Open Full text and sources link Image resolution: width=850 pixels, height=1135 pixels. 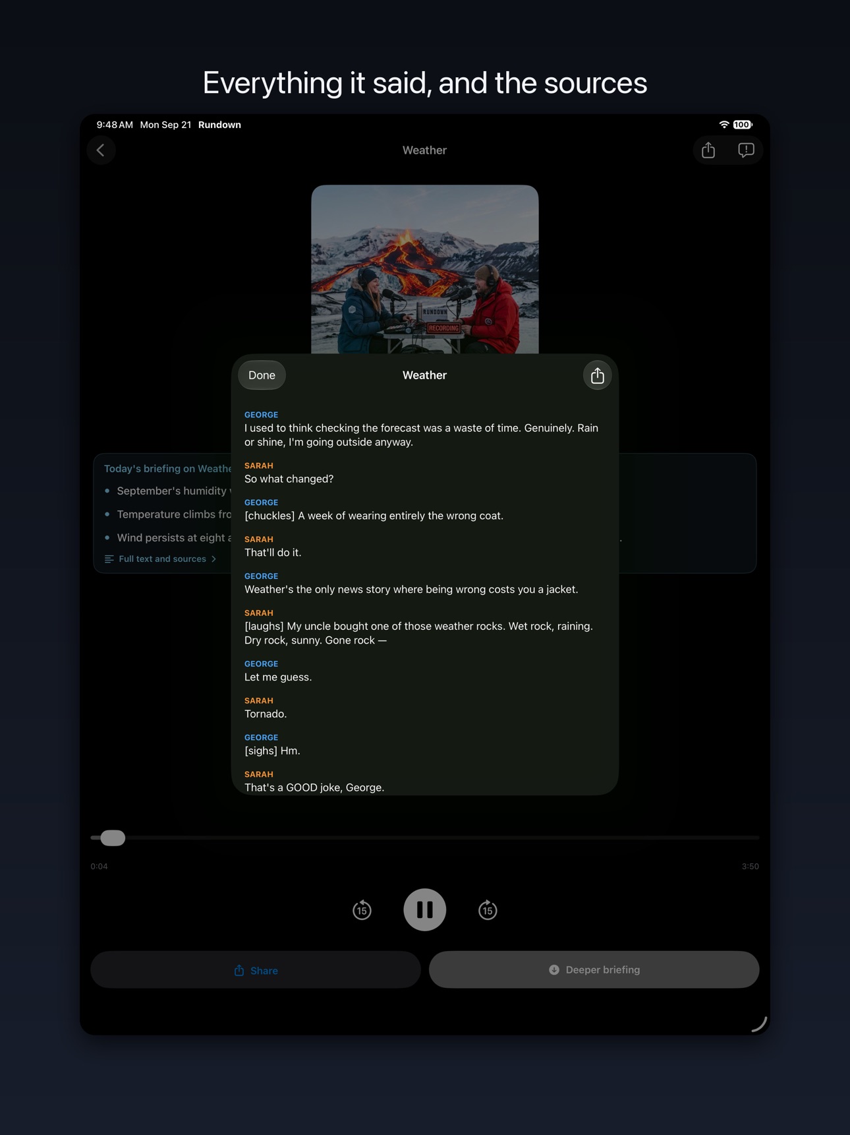(162, 559)
